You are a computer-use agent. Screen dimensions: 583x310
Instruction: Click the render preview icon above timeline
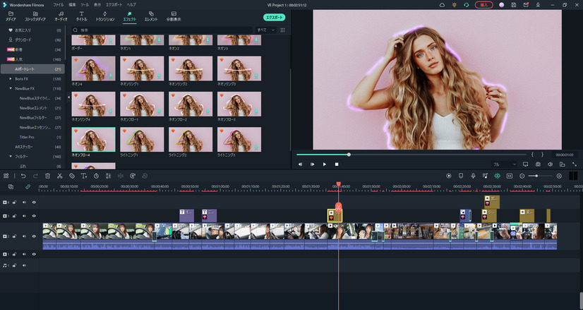[449, 176]
